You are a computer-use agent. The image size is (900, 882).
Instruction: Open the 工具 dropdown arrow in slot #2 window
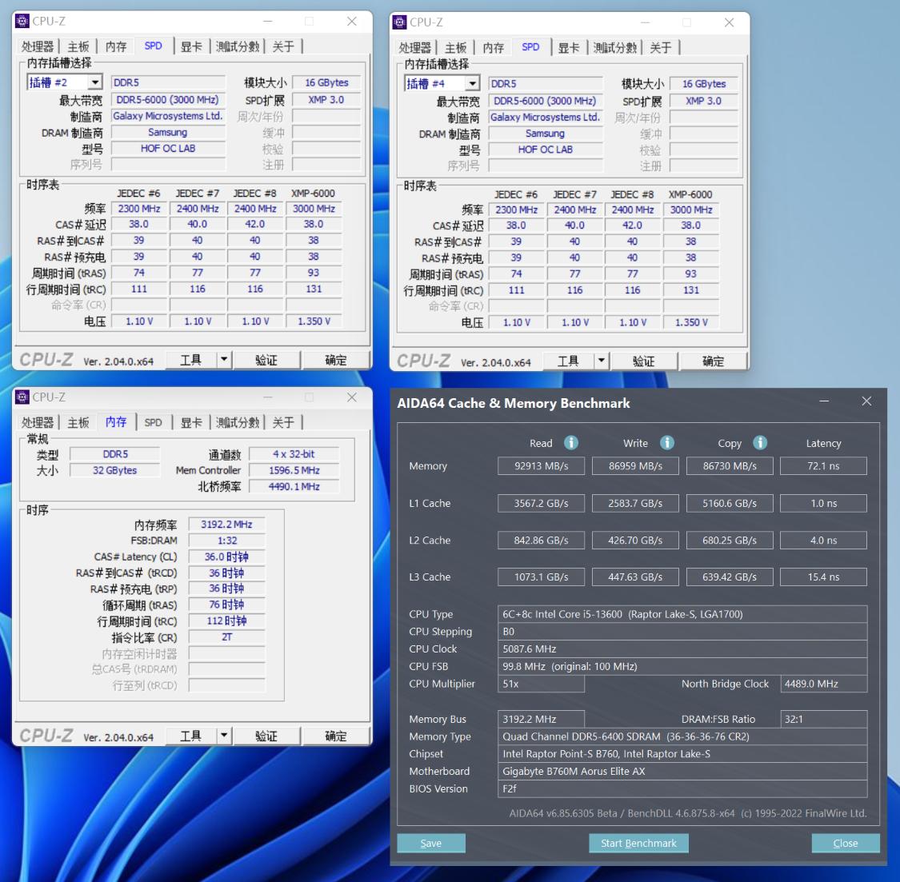225,359
